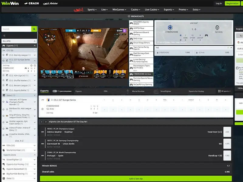
Task: Click the live stream video player
Action: pyautogui.click(x=83, y=53)
